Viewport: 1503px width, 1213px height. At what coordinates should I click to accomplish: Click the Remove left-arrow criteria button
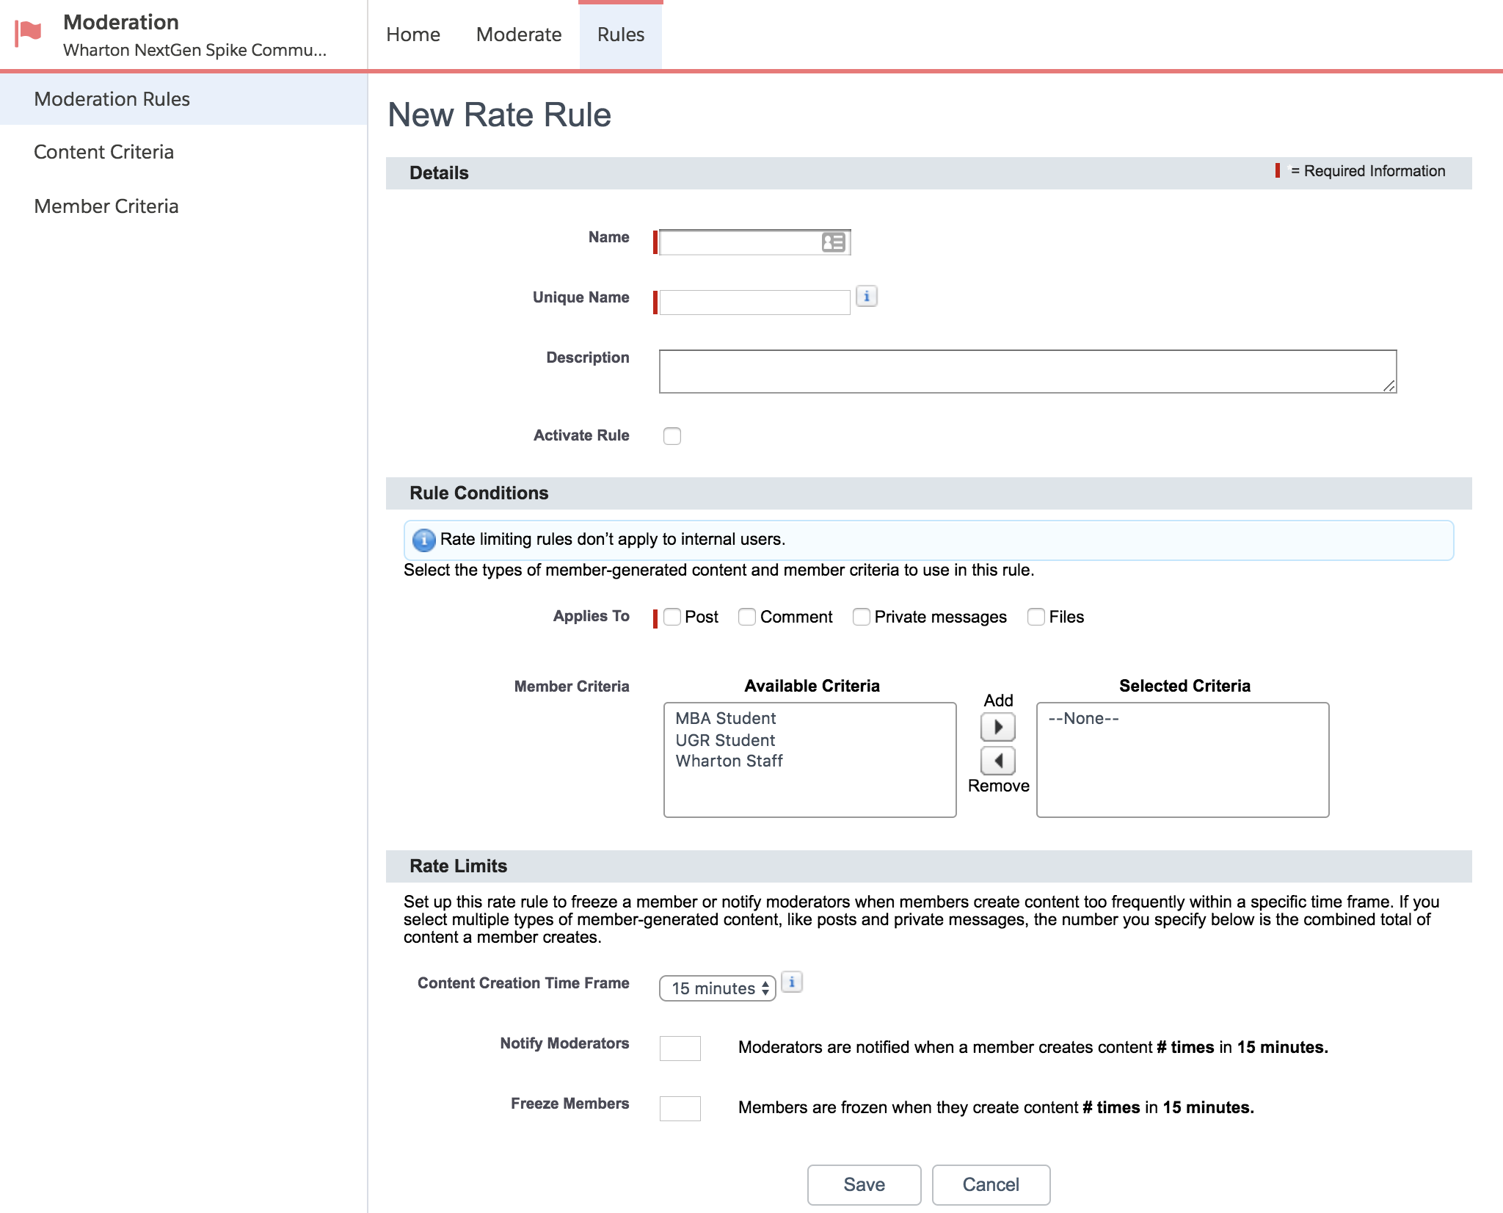(x=997, y=761)
